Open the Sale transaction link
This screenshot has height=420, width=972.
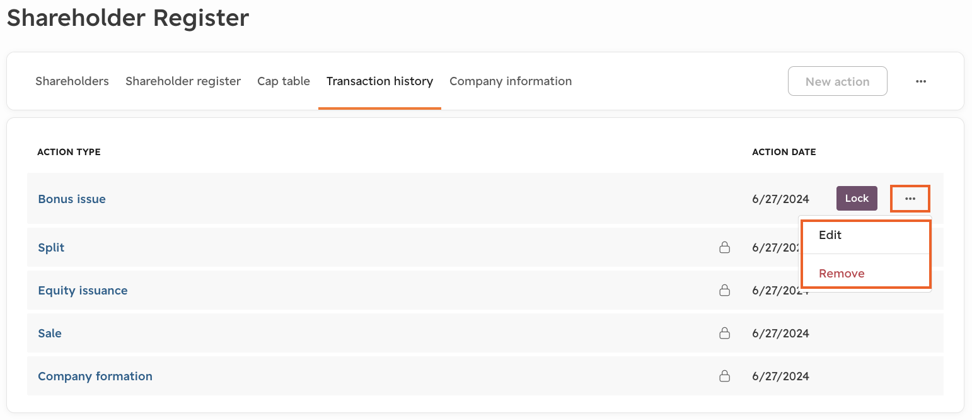(x=50, y=333)
